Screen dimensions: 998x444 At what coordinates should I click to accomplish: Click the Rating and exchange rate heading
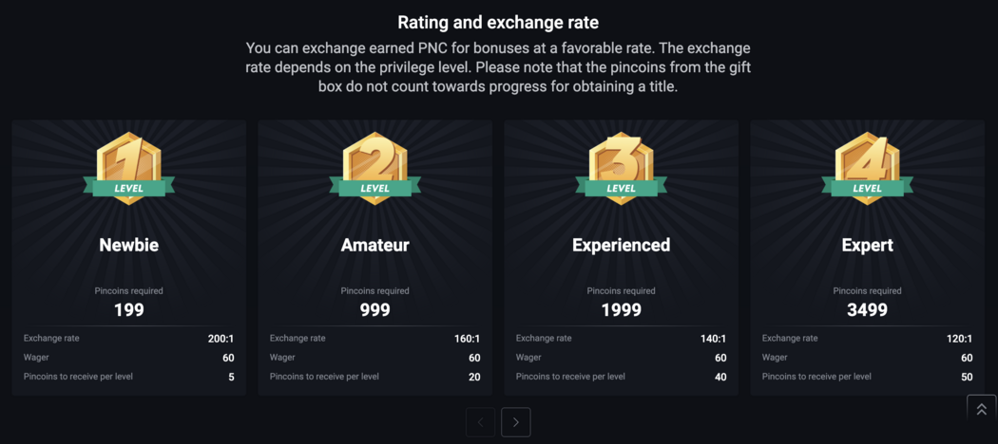[498, 22]
